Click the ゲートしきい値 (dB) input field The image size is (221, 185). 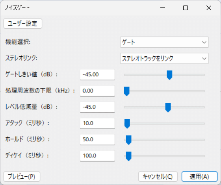click(97, 75)
